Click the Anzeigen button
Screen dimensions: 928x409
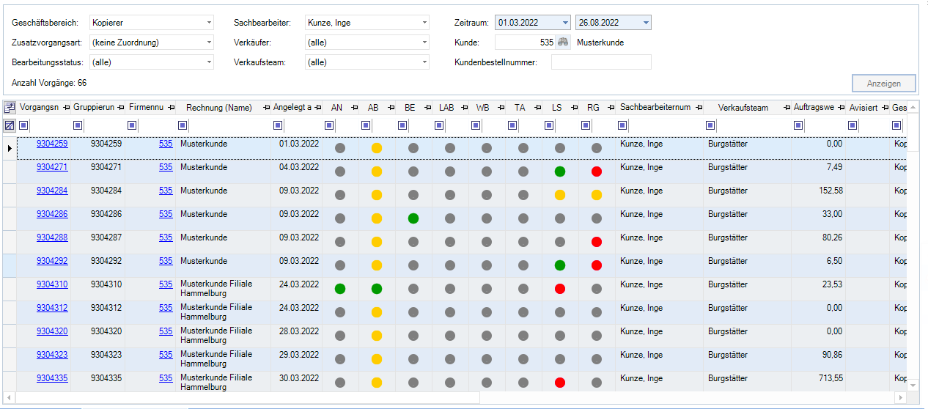[884, 84]
